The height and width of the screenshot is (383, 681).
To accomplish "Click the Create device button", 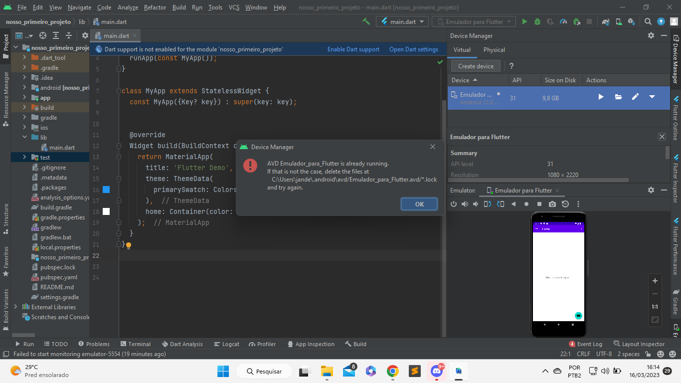I will point(476,66).
